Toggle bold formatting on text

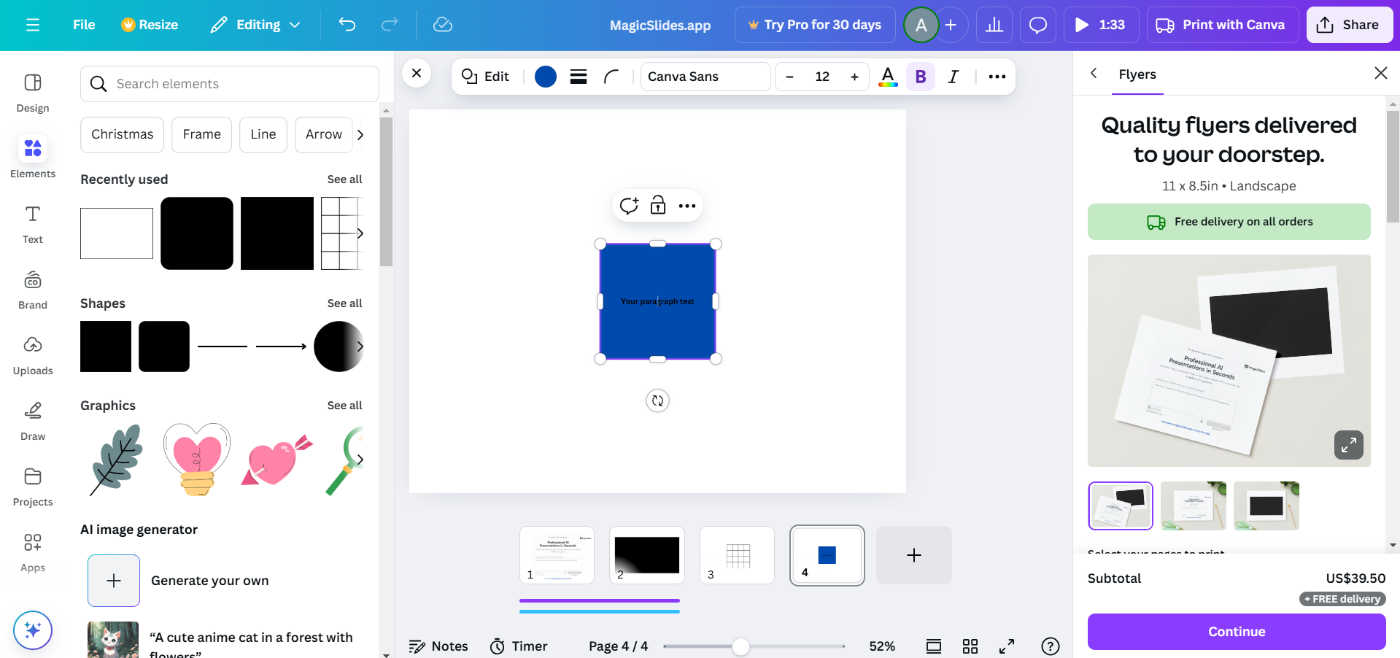921,77
